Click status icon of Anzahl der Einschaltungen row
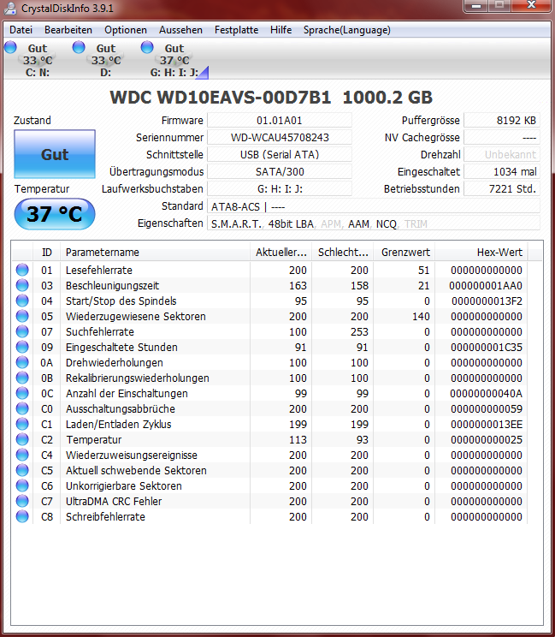Screen dimensions: 555x637 pos(22,394)
